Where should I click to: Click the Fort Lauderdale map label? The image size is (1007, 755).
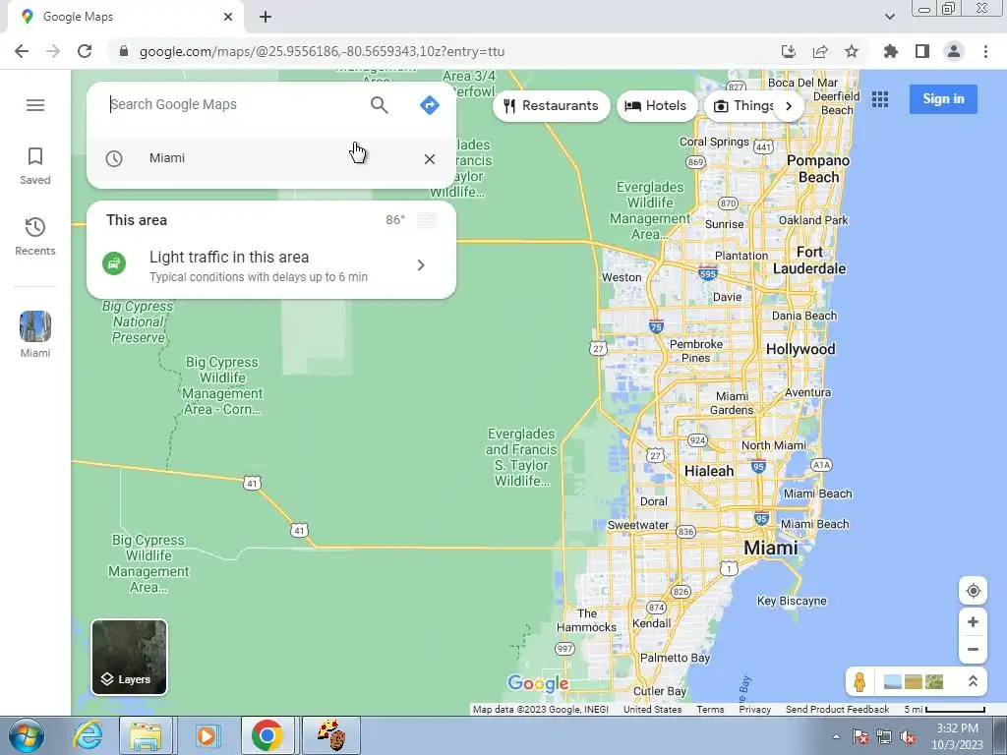(x=809, y=260)
